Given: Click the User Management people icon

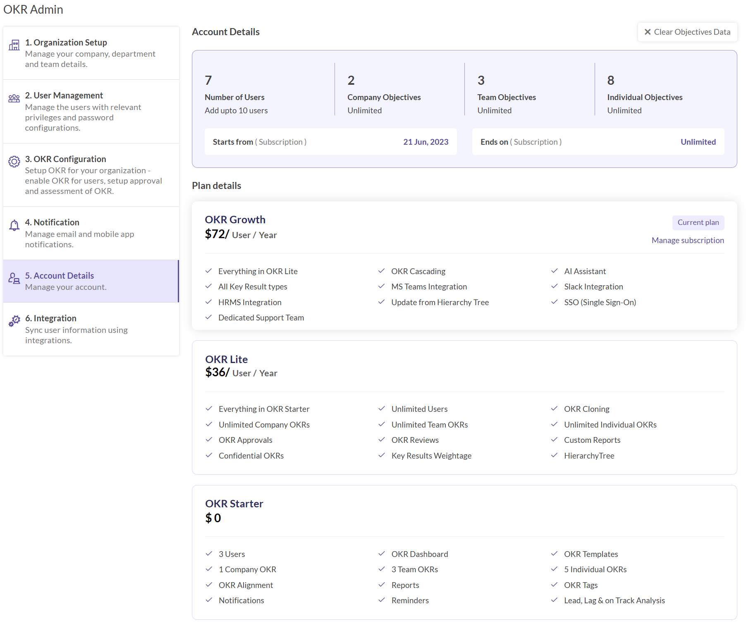Looking at the screenshot, I should click(14, 98).
